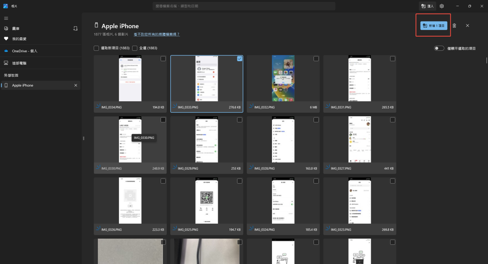Image resolution: width=488 pixels, height=264 pixels.
Task: Click the import arrow icon on IMG_0332.PNG
Action: pos(251,107)
